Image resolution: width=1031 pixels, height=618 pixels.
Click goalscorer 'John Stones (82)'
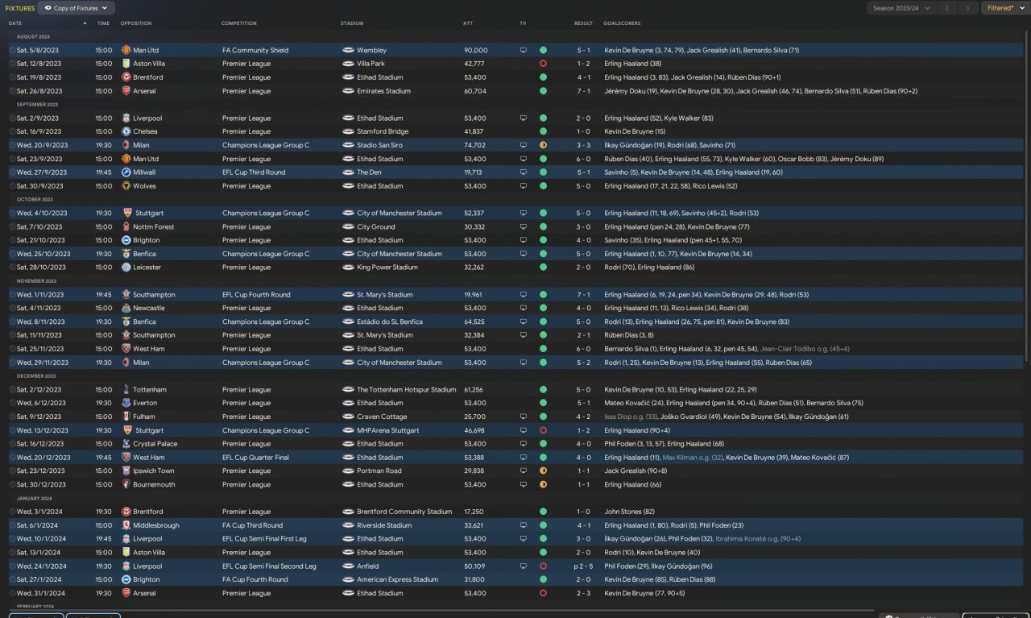click(629, 512)
